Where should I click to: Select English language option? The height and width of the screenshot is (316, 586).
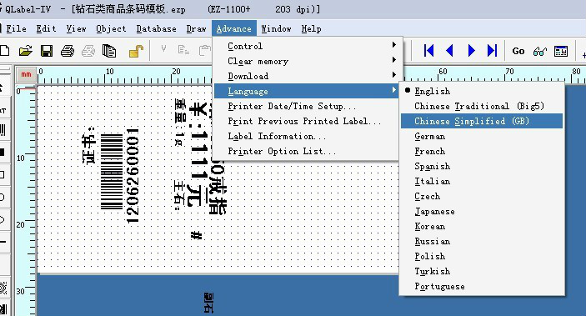tap(482, 91)
